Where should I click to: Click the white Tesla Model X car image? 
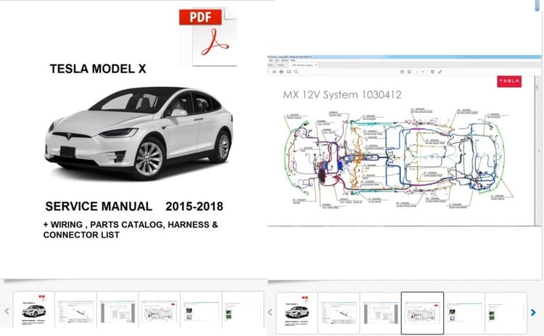pyautogui.click(x=139, y=133)
